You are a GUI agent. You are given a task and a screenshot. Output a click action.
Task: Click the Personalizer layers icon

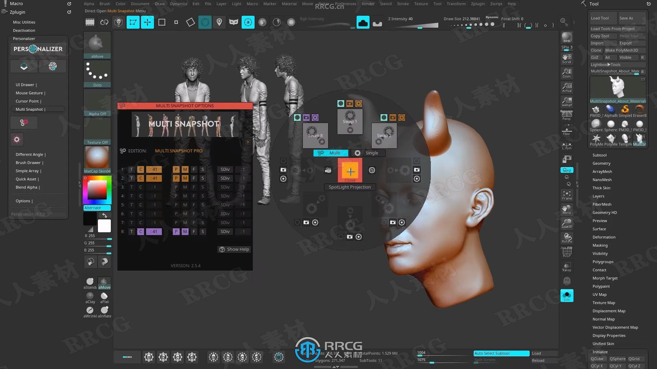pos(24,66)
